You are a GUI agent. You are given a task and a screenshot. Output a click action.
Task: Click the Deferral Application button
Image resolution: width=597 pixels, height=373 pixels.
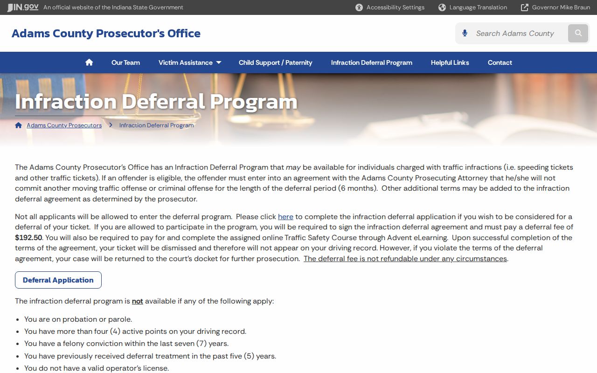(58, 280)
